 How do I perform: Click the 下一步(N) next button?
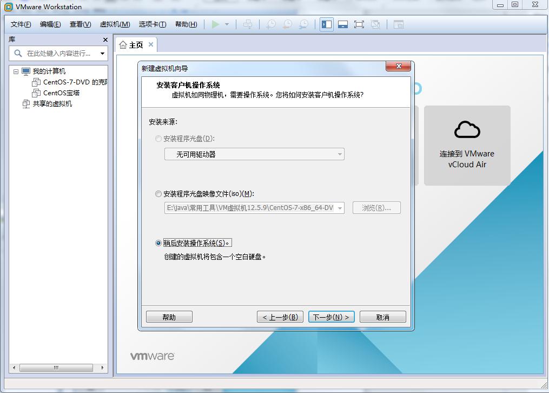click(331, 317)
